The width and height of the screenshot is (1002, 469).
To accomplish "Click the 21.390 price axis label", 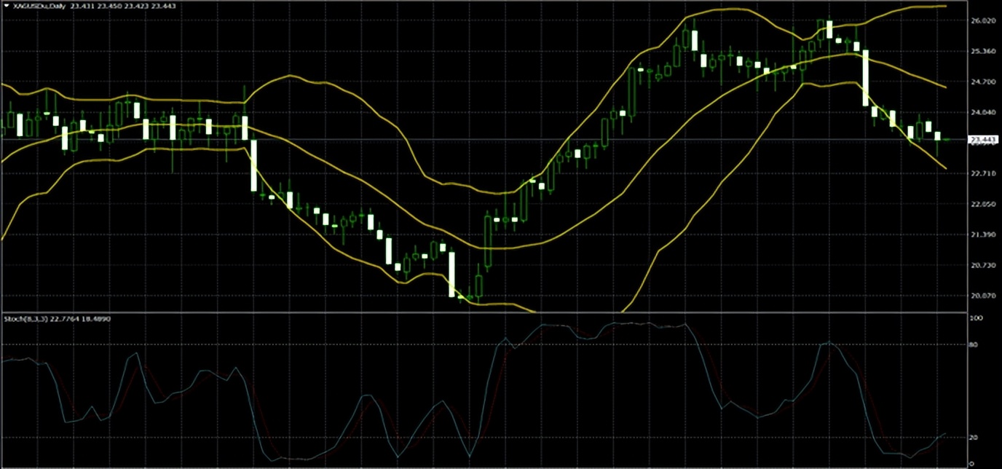I will pos(982,234).
